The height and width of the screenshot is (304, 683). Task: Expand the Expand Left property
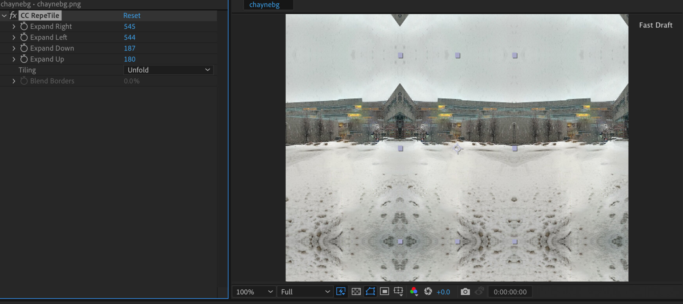click(x=14, y=37)
